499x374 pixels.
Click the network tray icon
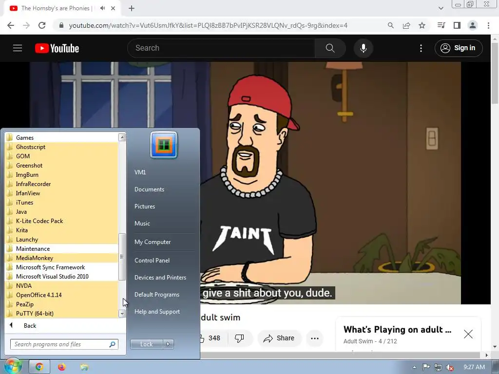[438, 367]
